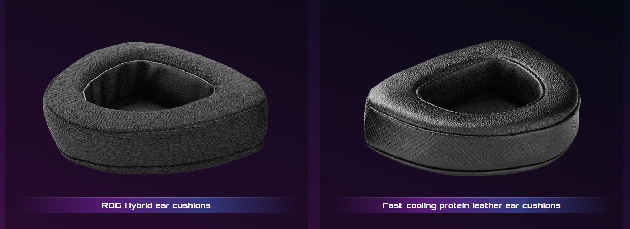Click the ROG Hybrid ear cushions label
This screenshot has height=229, width=630.
[156, 205]
